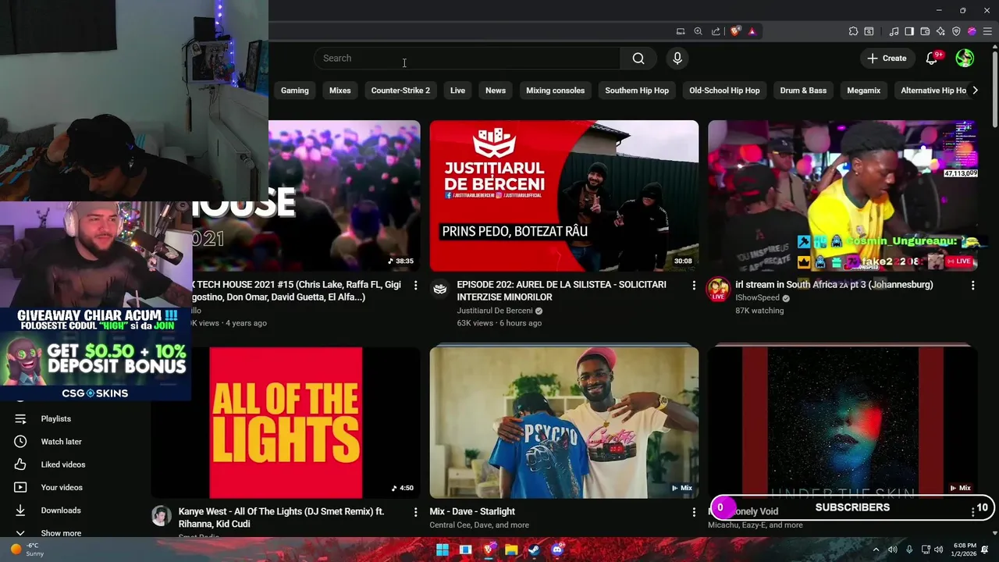
Task: Open File Explorer from taskbar
Action: (511, 550)
